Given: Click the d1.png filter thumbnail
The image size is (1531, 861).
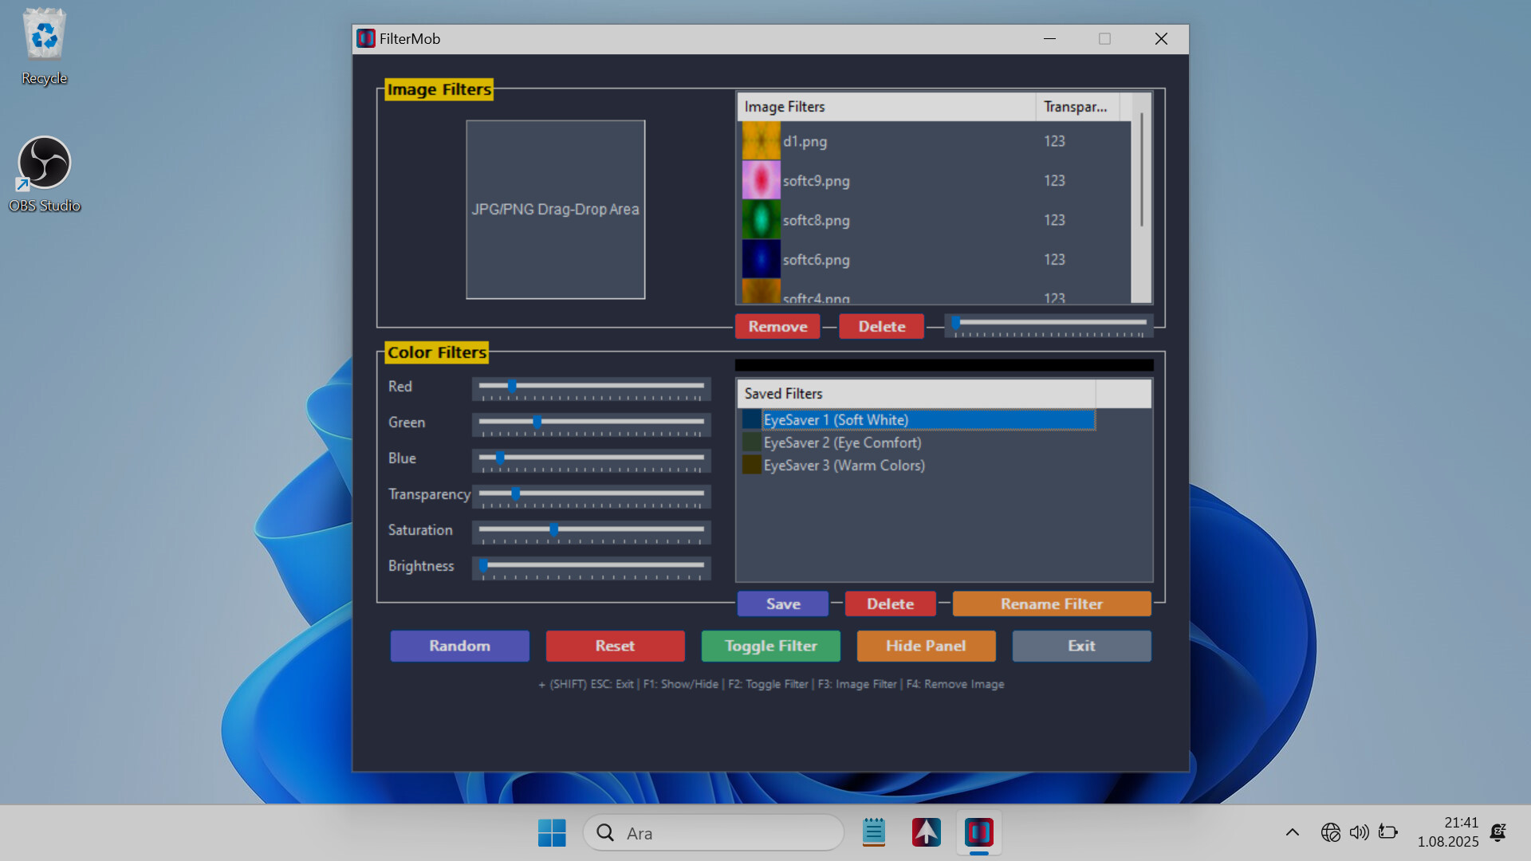Looking at the screenshot, I should [761, 141].
